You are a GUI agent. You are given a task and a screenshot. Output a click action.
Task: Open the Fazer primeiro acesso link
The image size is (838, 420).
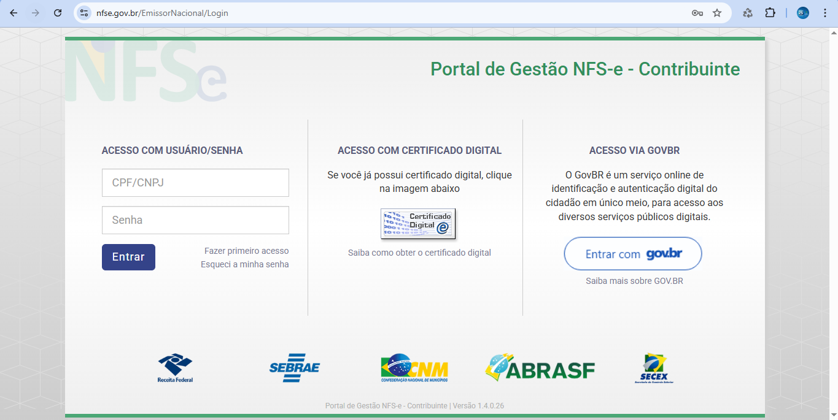point(246,251)
